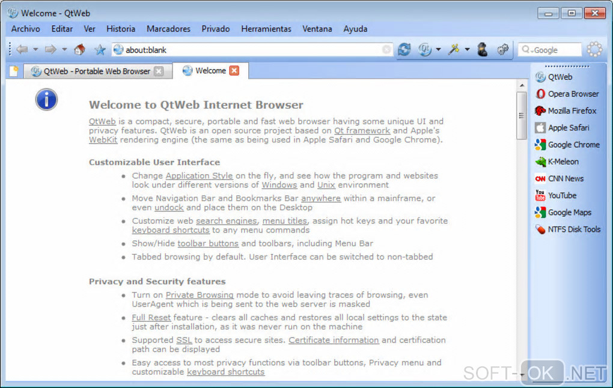
Task: Open the Ver menu
Action: coord(90,29)
